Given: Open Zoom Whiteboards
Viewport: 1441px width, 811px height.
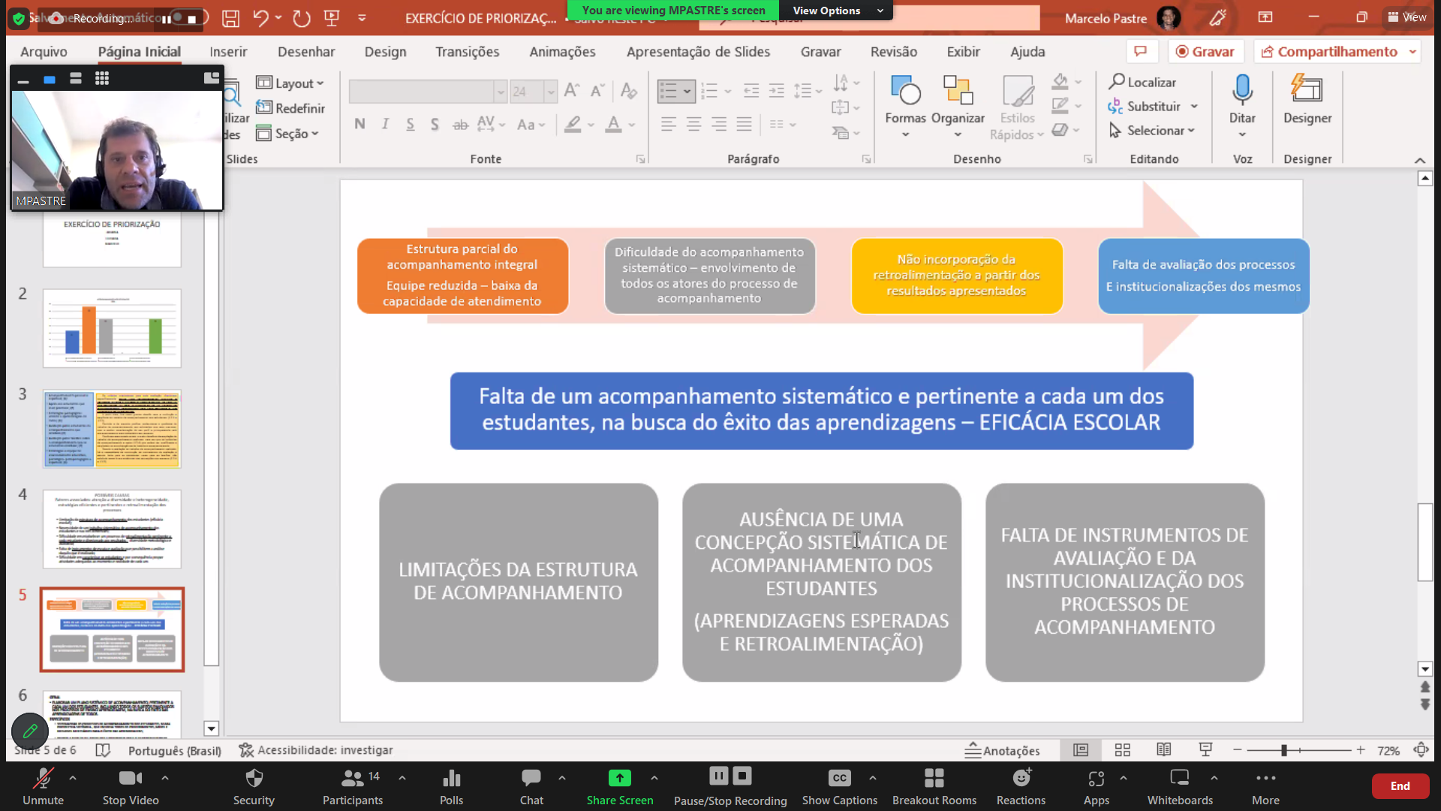Looking at the screenshot, I should coord(1180,786).
